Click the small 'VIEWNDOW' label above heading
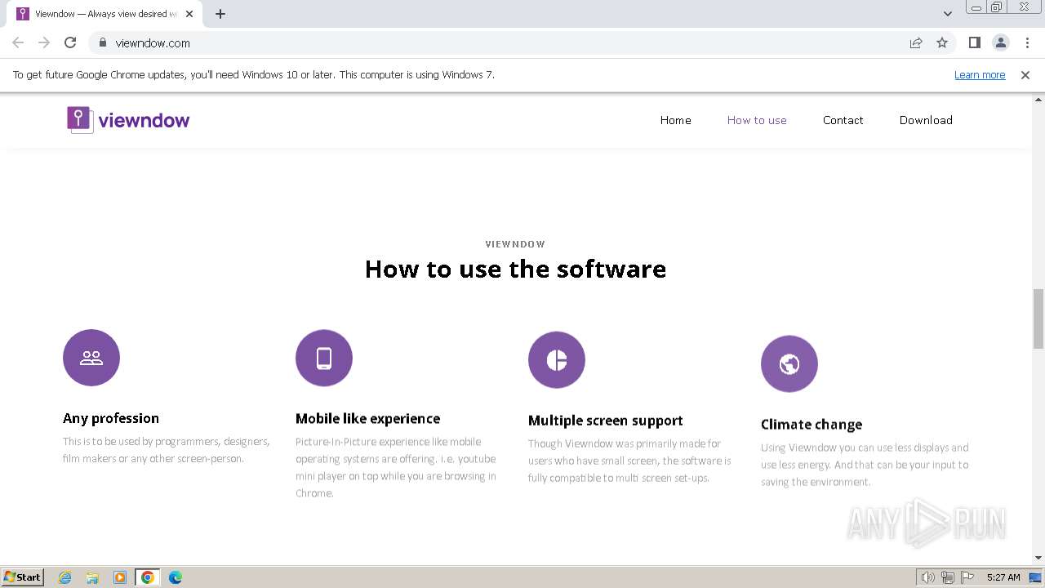This screenshot has width=1045, height=588. coord(515,244)
